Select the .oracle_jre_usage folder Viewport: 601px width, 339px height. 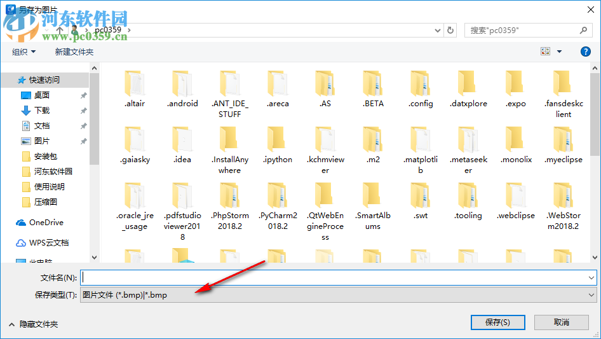[x=135, y=206]
